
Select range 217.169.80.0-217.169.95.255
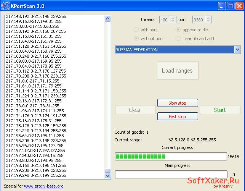[34, 61]
